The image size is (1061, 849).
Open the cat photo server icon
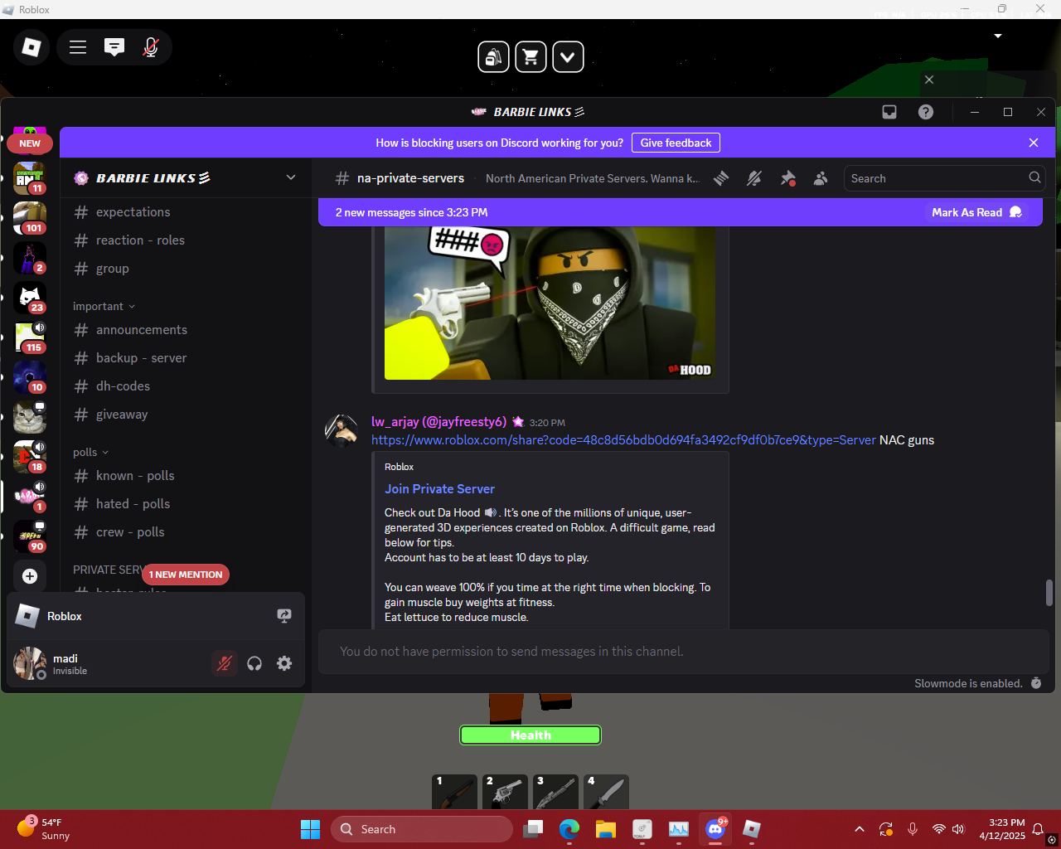[x=30, y=417]
